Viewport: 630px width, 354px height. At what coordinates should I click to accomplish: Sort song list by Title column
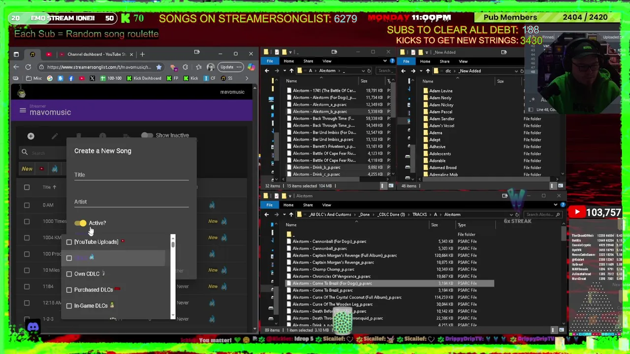coord(49,187)
